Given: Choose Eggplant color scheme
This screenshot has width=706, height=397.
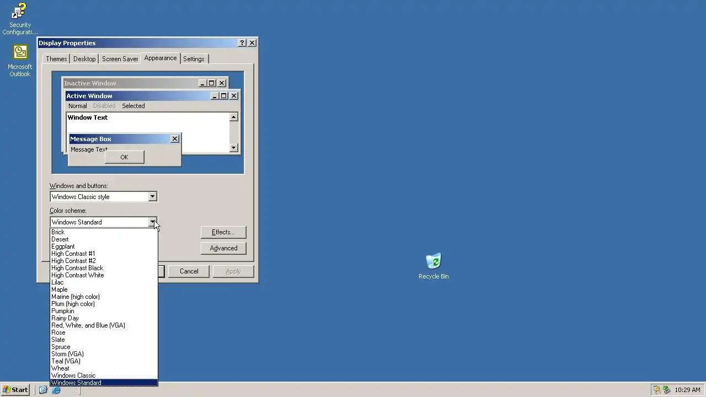Looking at the screenshot, I should (104, 246).
